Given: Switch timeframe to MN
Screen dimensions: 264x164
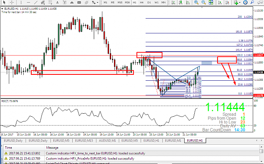Looking at the screenshot, I should 163,3.
